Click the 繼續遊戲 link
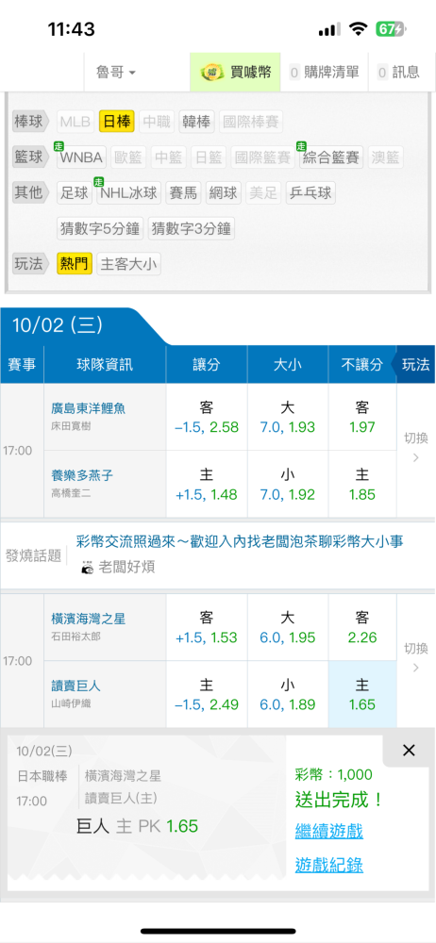436x943 pixels. pos(328,832)
